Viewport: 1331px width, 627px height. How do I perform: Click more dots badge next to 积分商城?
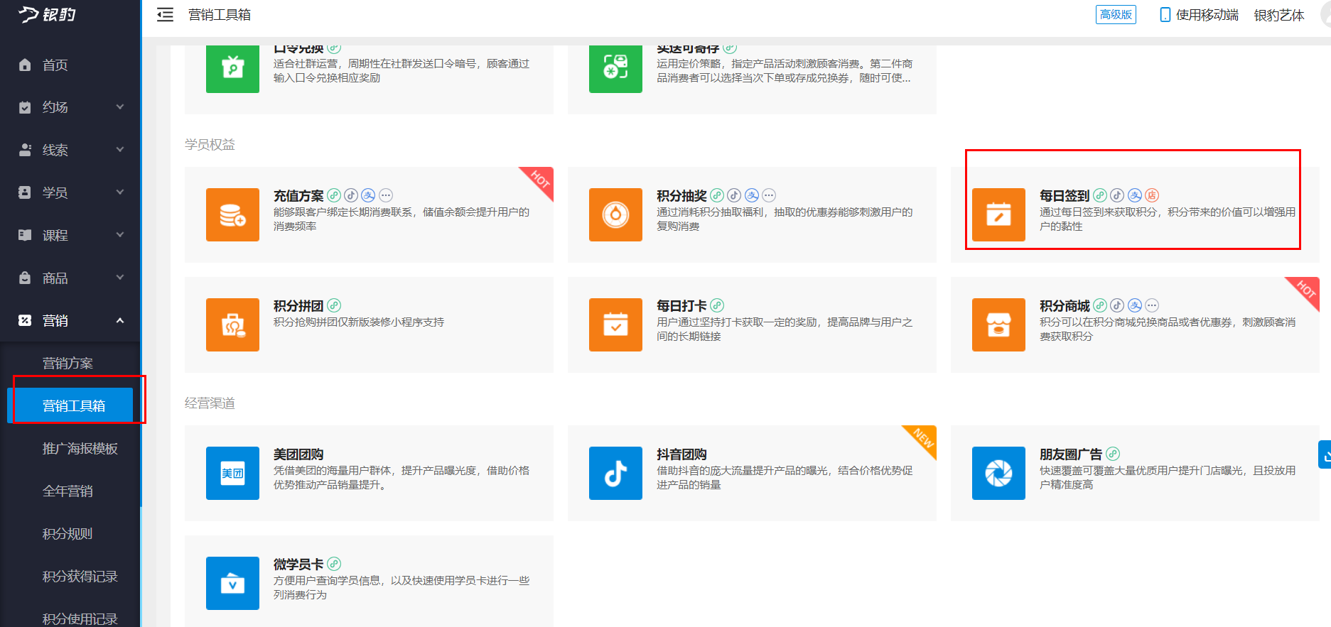[1152, 305]
